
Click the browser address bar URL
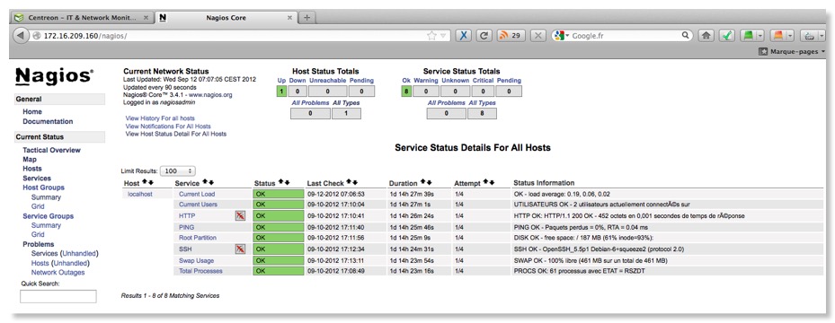pos(85,36)
